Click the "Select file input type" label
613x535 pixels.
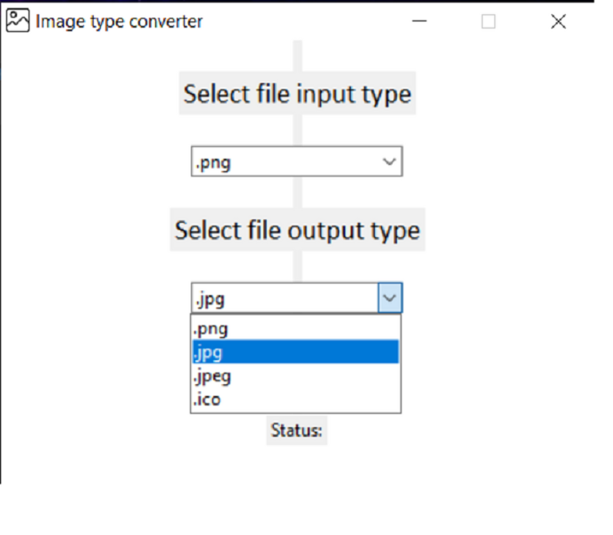(x=297, y=94)
